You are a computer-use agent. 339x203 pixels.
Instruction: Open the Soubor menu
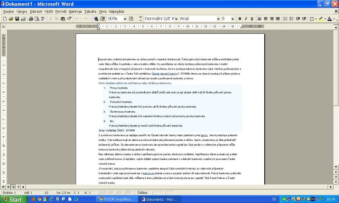pos(8,12)
